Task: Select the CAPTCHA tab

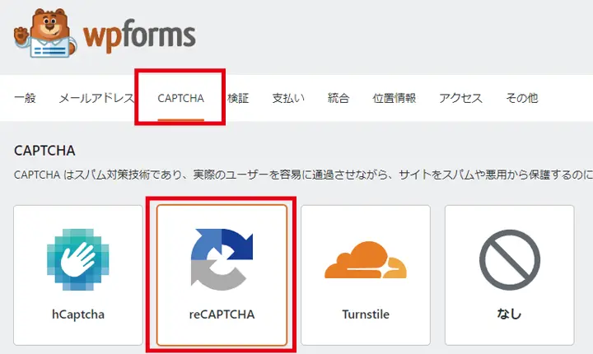Action: [x=180, y=98]
